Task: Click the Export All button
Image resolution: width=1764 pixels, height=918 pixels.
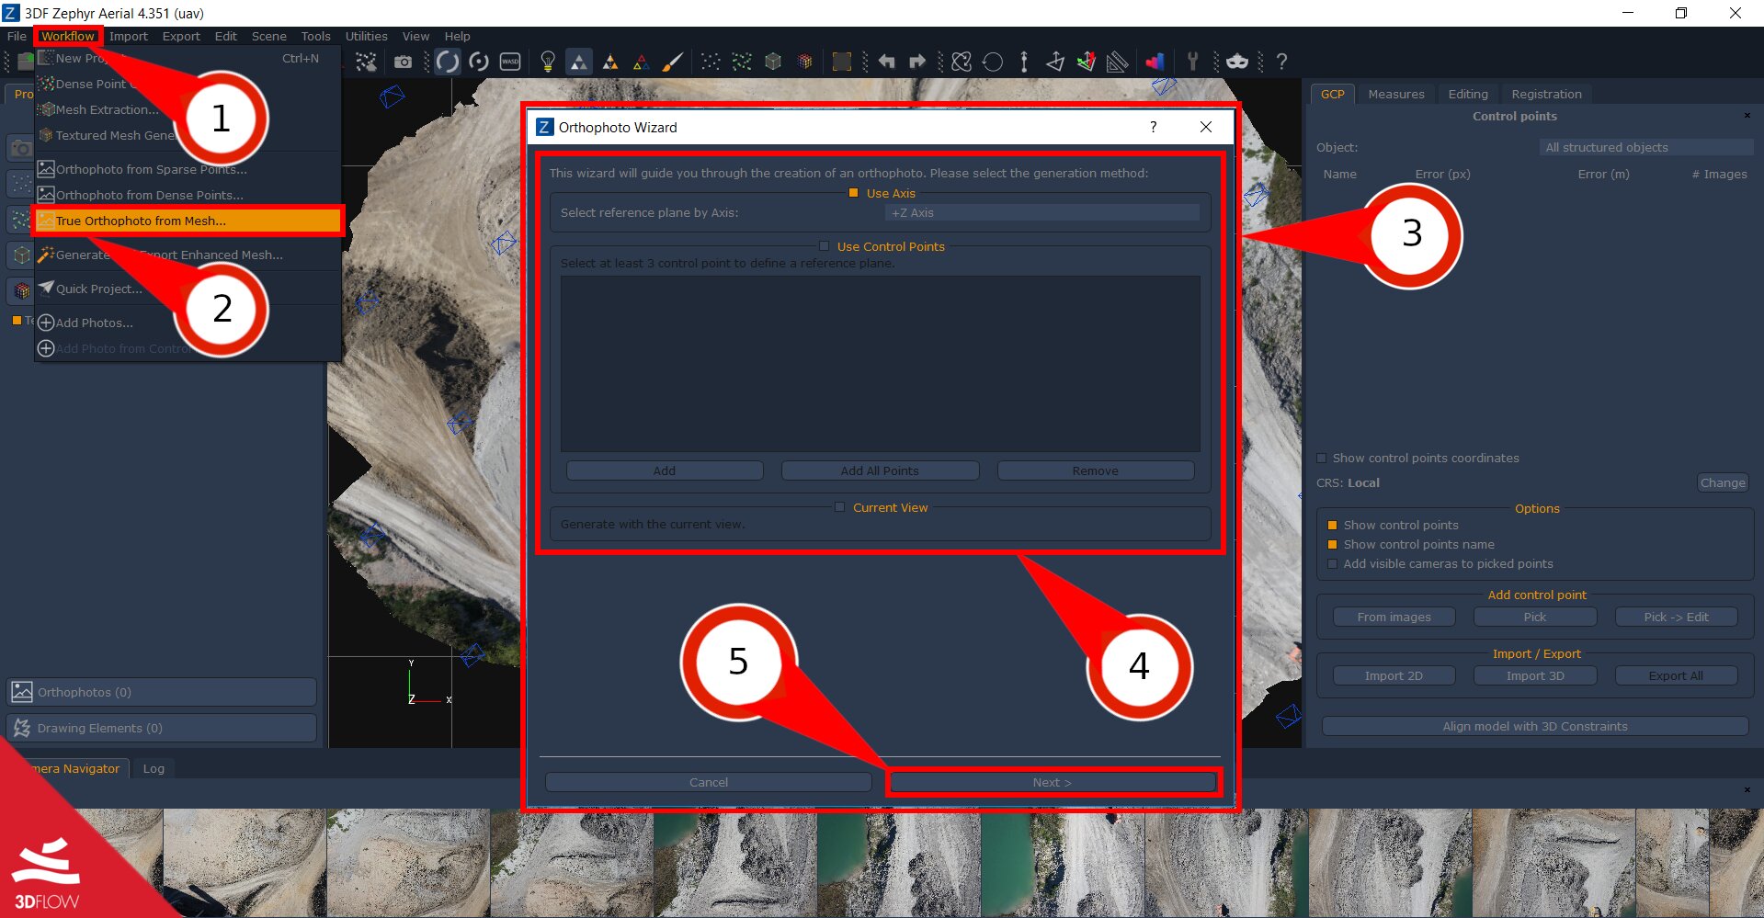Action: tap(1676, 675)
